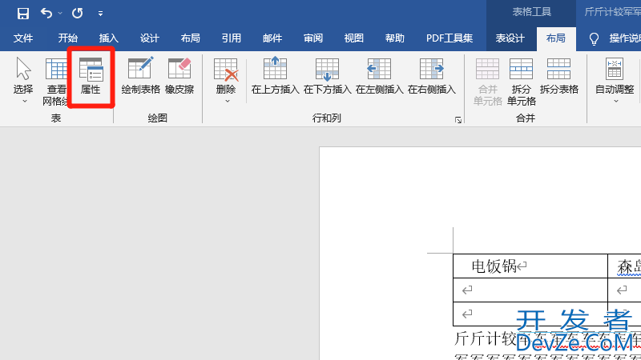The height and width of the screenshot is (360, 641).
Task: Click the empty cell below 电饭锅
Action: tap(530, 290)
